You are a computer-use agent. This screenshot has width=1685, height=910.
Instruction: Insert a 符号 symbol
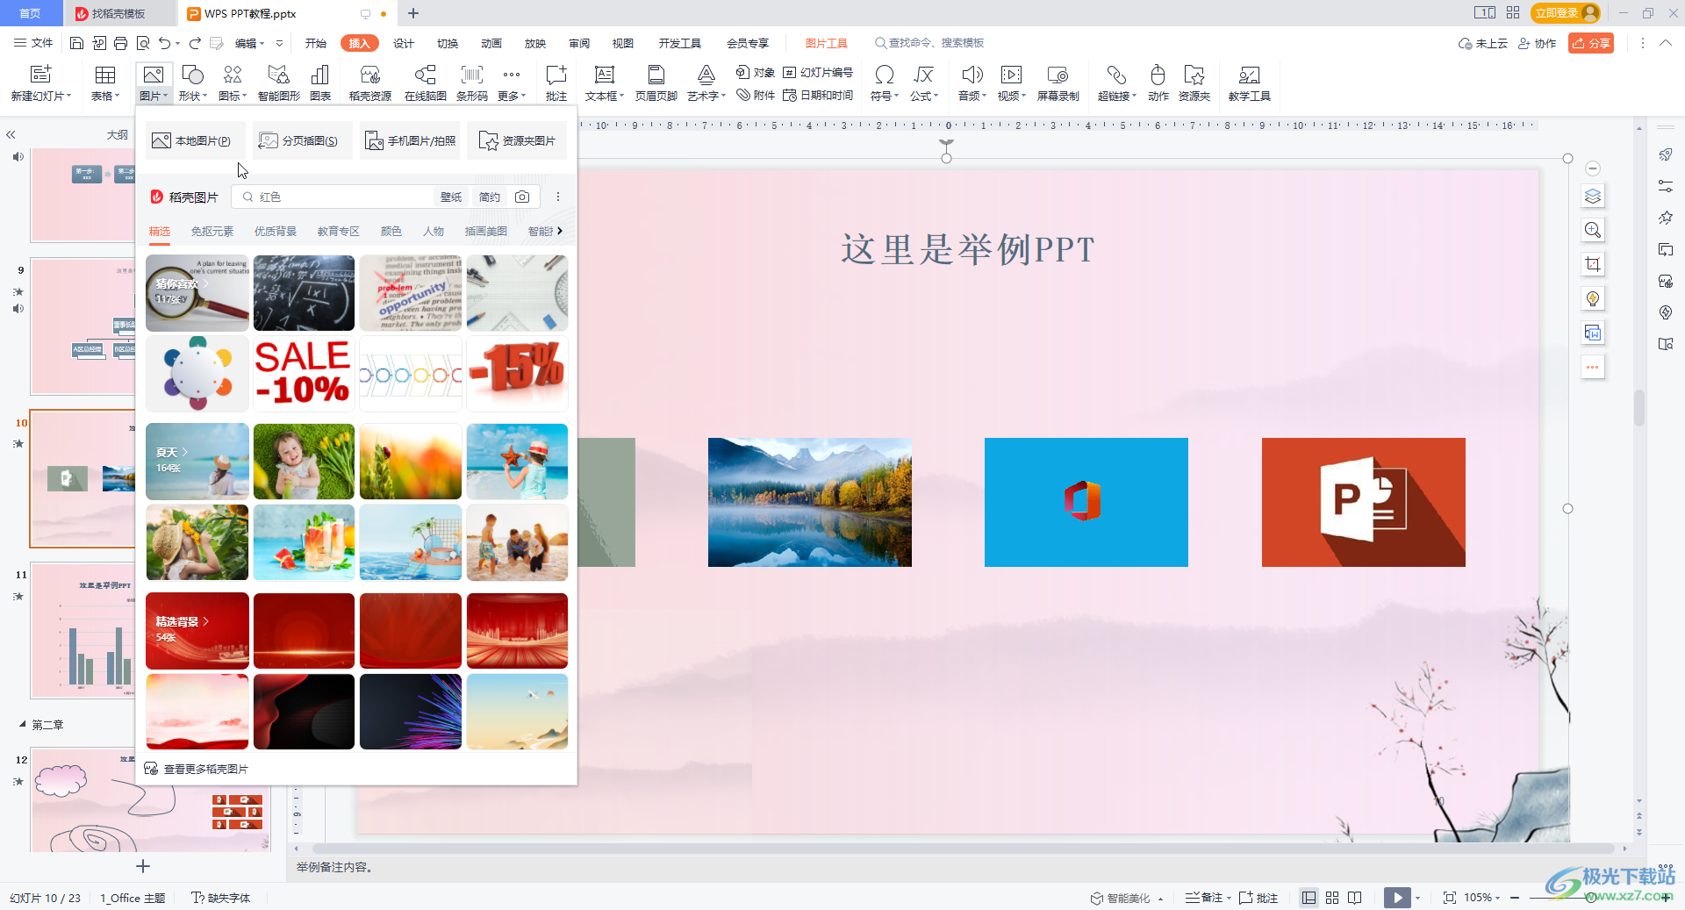[885, 83]
